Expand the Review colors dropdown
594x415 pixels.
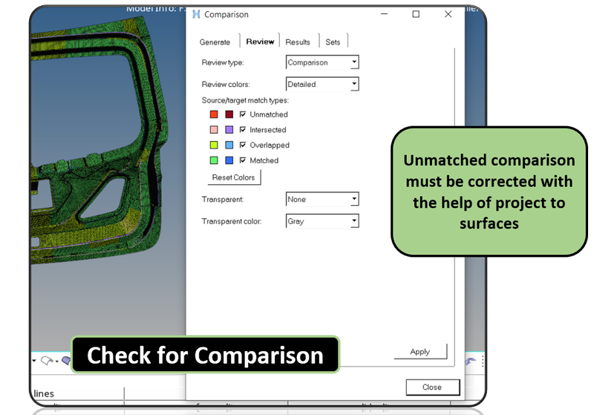coord(354,84)
